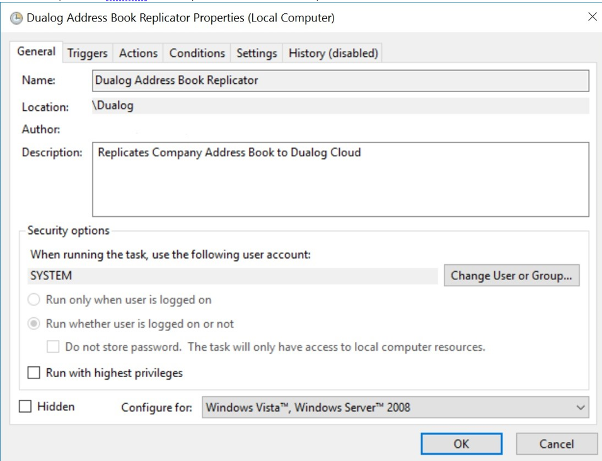
Task: Click the Task Scheduler clock icon in title bar
Action: (16, 18)
